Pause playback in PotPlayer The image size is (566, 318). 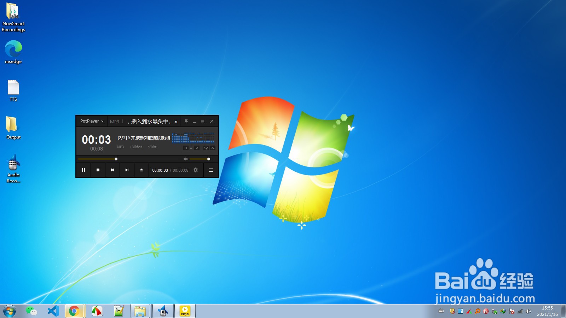click(x=83, y=170)
